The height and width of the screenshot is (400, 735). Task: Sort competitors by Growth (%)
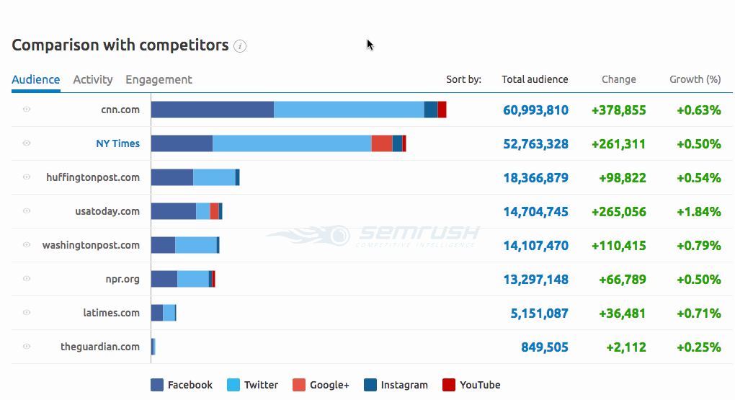point(695,79)
